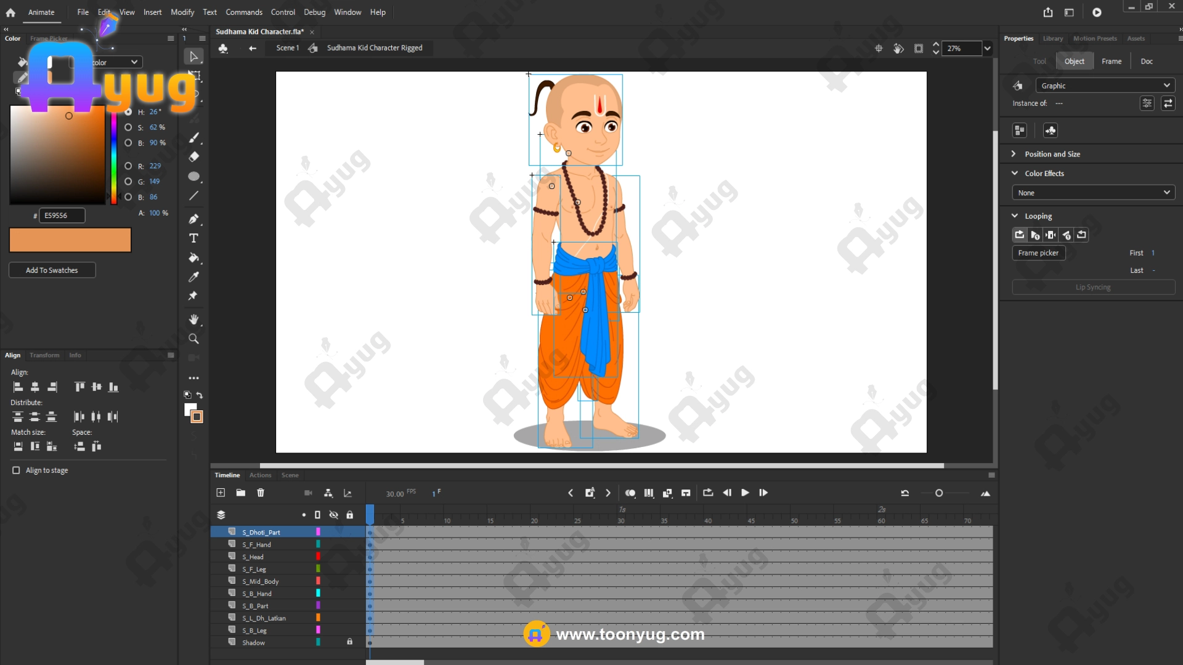The image size is (1183, 665).
Task: Open the Modify menu
Action: (182, 12)
